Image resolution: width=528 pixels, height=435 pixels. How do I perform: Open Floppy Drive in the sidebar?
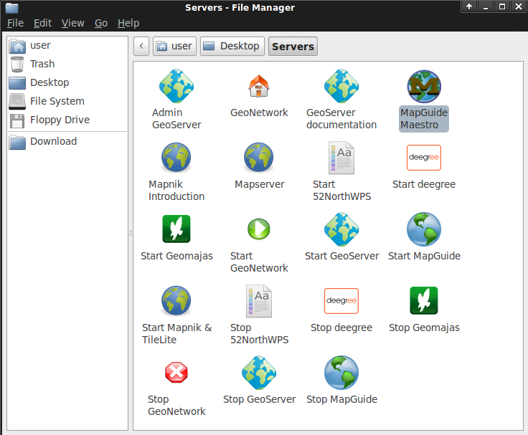click(x=67, y=120)
